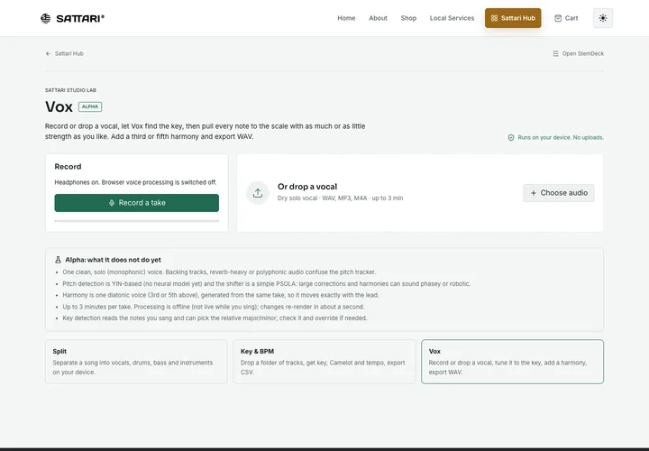Image resolution: width=649 pixels, height=451 pixels.
Task: Go back via Sattari Hub link
Action: 65,53
